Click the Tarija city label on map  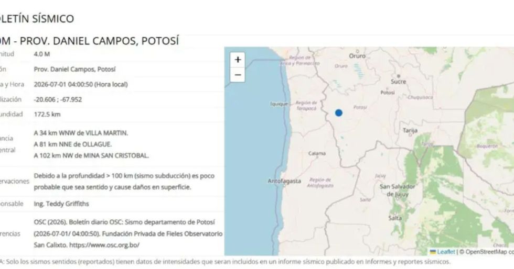[x=410, y=130]
